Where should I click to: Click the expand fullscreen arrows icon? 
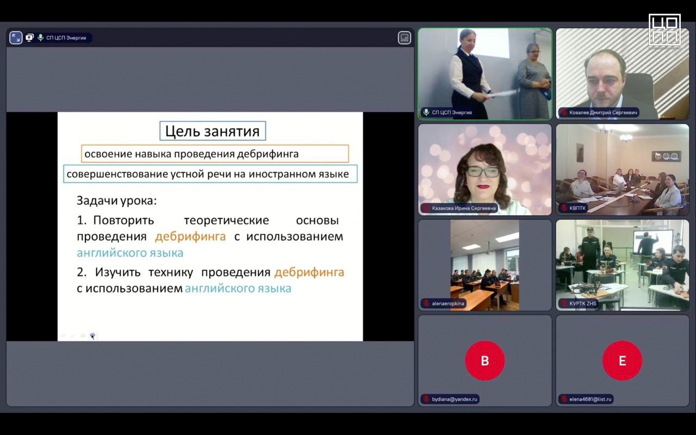tap(16, 38)
